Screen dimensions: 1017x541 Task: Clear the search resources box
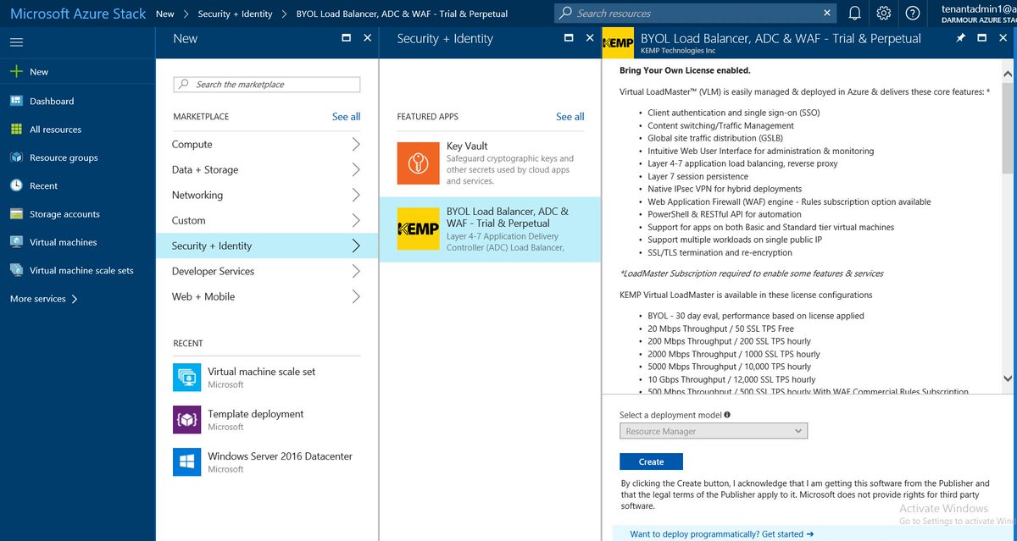(x=827, y=14)
